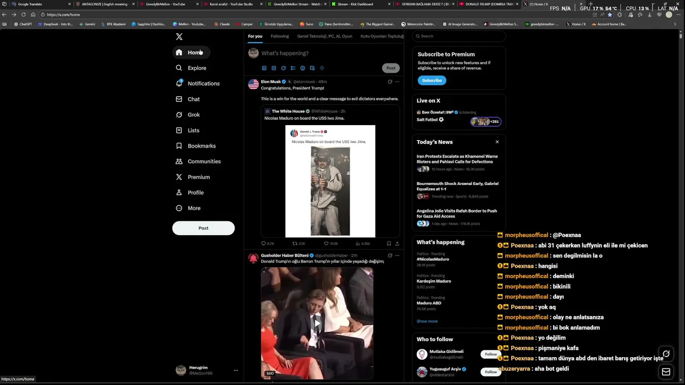This screenshot has height=385, width=685.
Task: Open the Salt Futbol live space
Action: click(x=459, y=117)
